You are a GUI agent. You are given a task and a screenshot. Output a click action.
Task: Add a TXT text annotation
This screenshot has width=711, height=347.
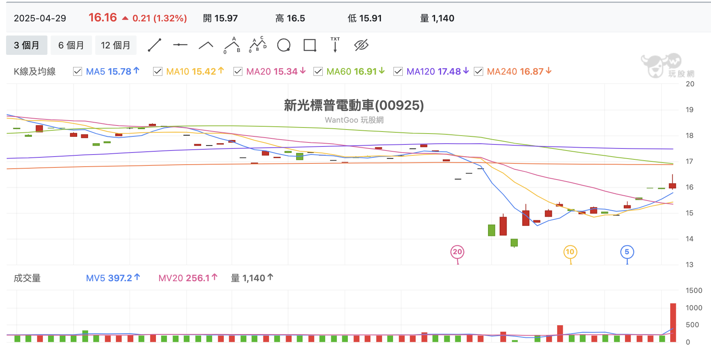pyautogui.click(x=335, y=45)
